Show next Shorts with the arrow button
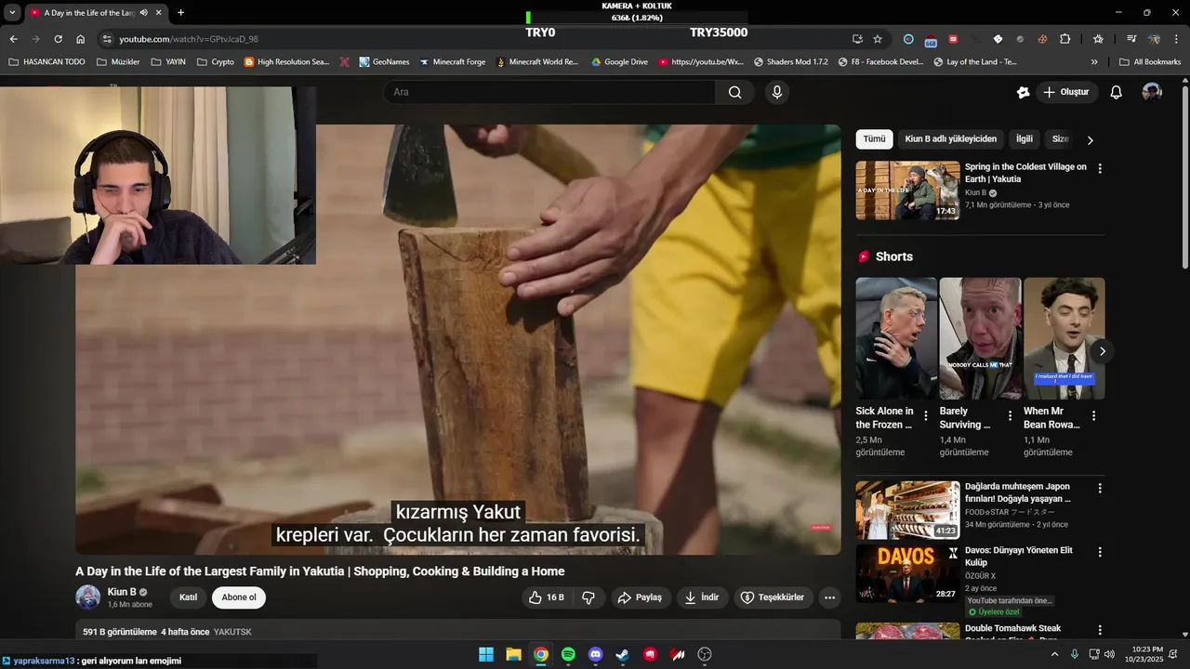1190x669 pixels. [1103, 351]
